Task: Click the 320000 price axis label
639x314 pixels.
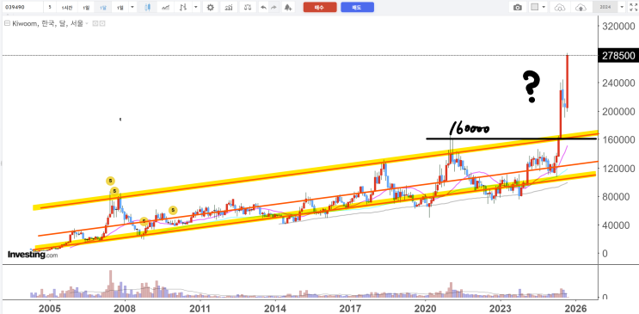Action: pyautogui.click(x=618, y=27)
